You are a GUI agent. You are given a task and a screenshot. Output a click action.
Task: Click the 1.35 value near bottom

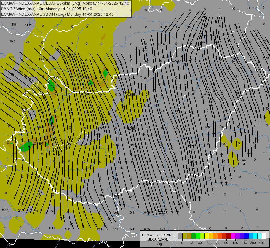(36, 228)
